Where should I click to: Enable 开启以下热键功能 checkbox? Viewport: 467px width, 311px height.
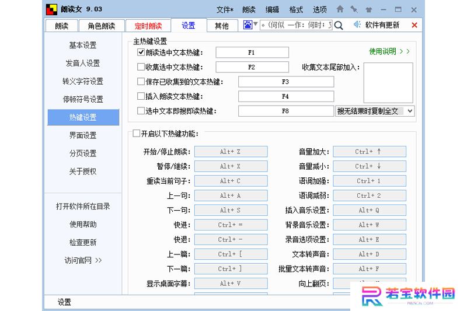click(x=137, y=134)
